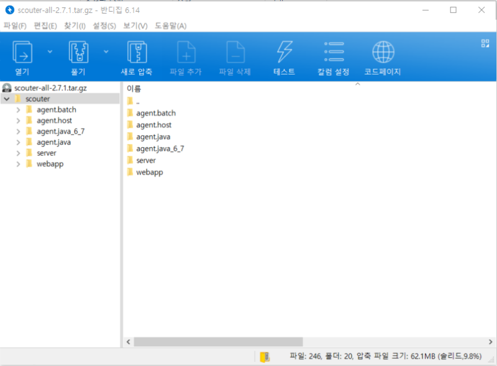
Task: Open the dropdown arrow next to 풀기
Action: click(106, 51)
